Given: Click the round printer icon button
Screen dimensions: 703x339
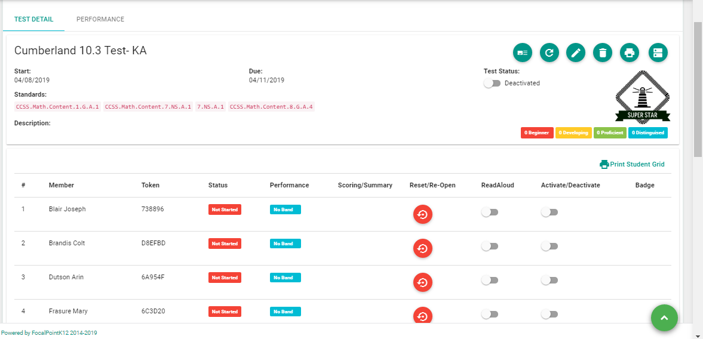Looking at the screenshot, I should (630, 53).
